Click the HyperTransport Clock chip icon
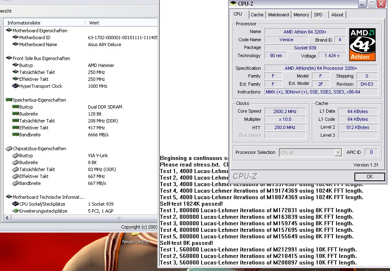 (16, 86)
